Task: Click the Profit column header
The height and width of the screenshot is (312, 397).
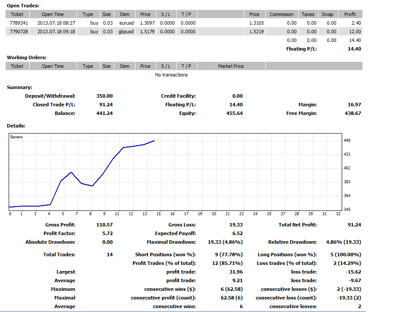Action: point(350,14)
